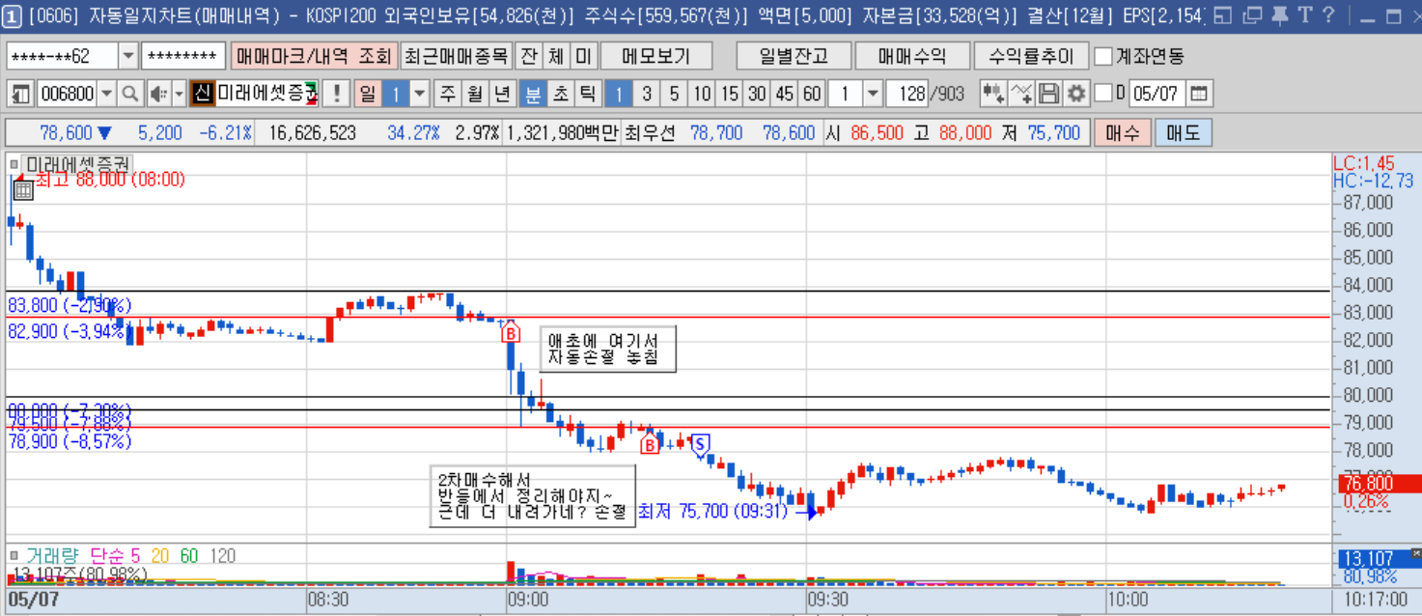
Task: Select the 10-minute interval button
Action: pos(702,94)
